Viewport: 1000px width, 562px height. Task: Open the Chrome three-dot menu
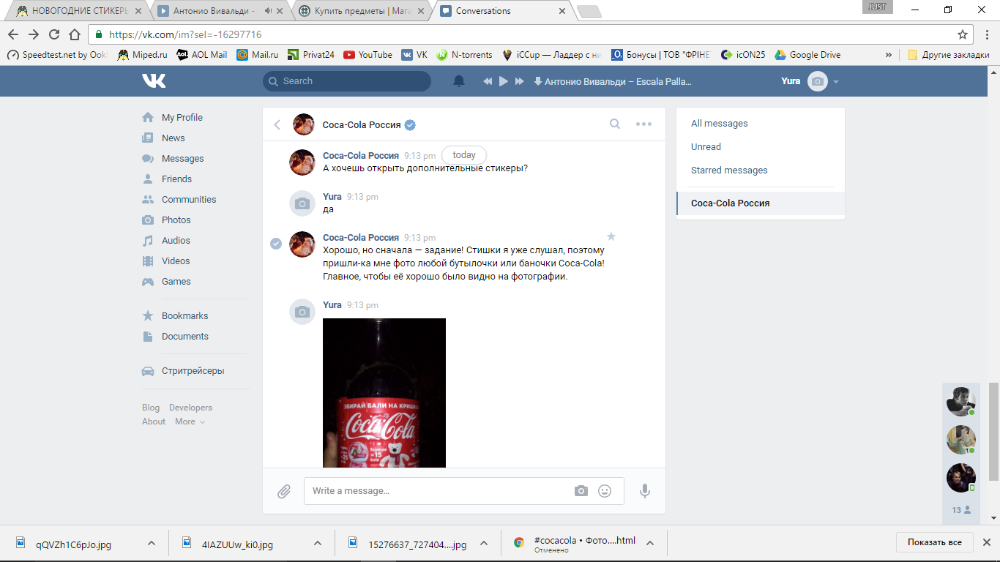985,34
